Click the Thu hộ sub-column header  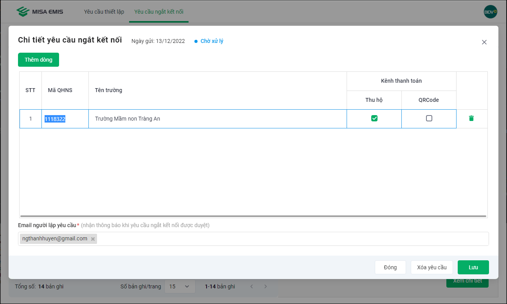(x=374, y=100)
